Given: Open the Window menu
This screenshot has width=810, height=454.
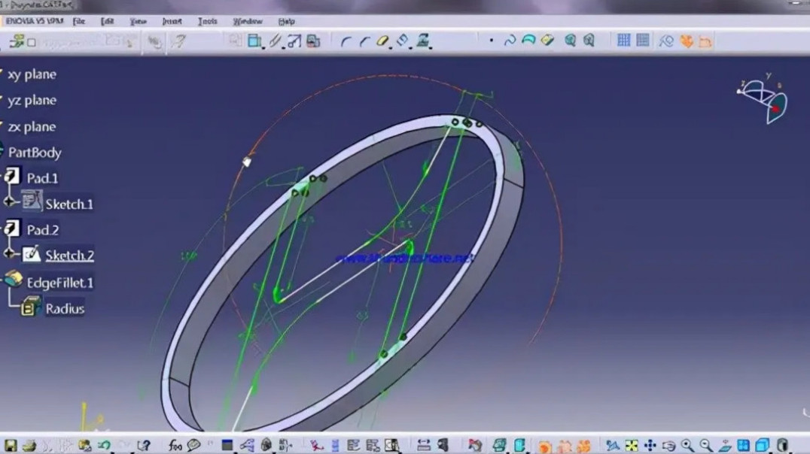Looking at the screenshot, I should click(x=248, y=21).
